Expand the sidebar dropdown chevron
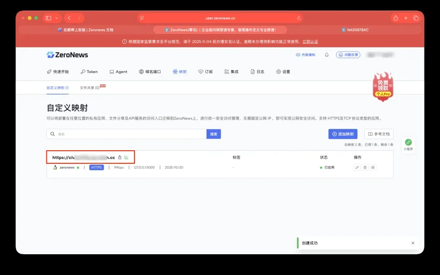This screenshot has width=440, height=275. (x=56, y=18)
